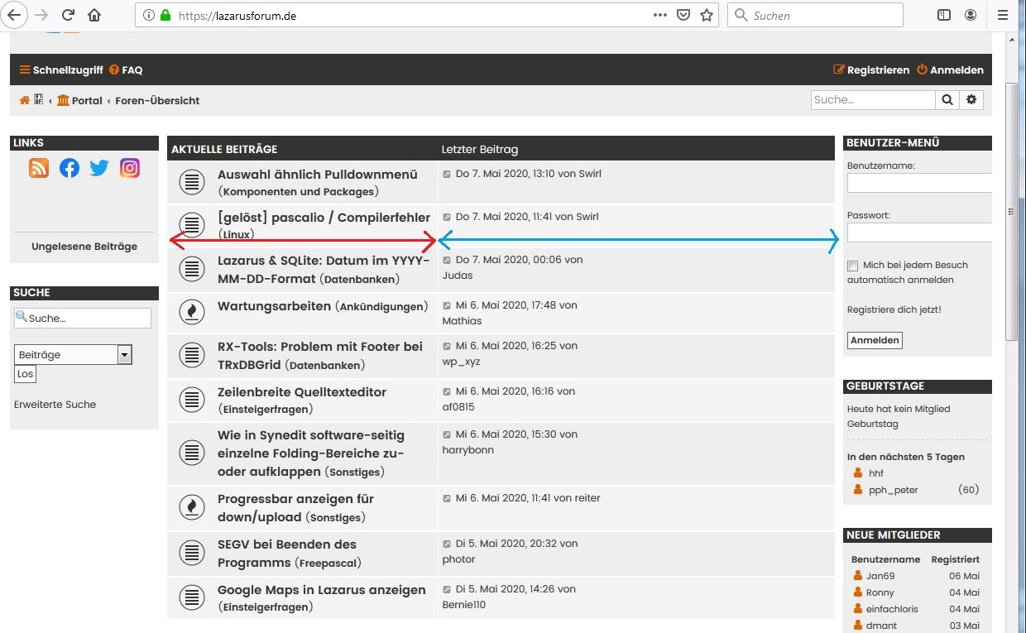Bookmark this page with the star icon
This screenshot has width=1026, height=633.
click(x=707, y=15)
